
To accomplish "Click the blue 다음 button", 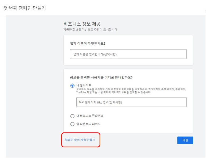I will click(x=185, y=140).
